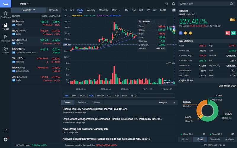The image size is (237, 148).
Task: Open the Markets flag icon
Action: 6,37
